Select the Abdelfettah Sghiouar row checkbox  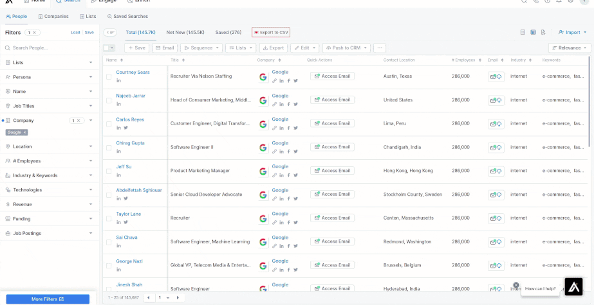coord(109,195)
